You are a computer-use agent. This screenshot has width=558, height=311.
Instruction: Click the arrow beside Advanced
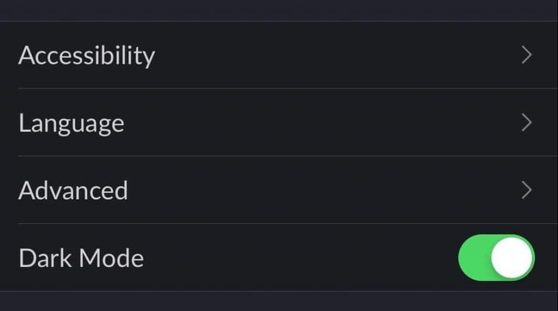click(526, 190)
